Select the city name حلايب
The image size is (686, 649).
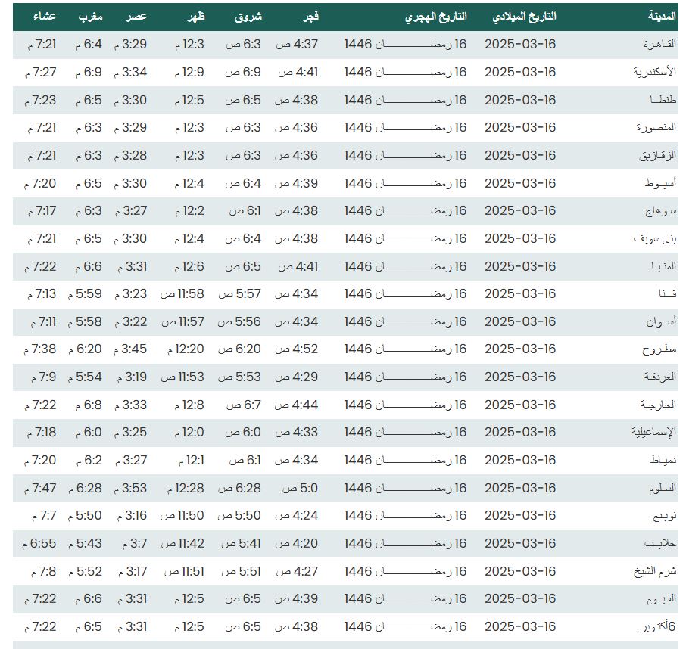[x=660, y=544]
